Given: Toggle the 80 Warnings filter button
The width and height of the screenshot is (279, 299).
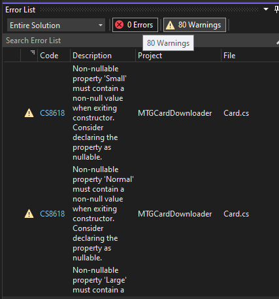Looking at the screenshot, I should 195,25.
